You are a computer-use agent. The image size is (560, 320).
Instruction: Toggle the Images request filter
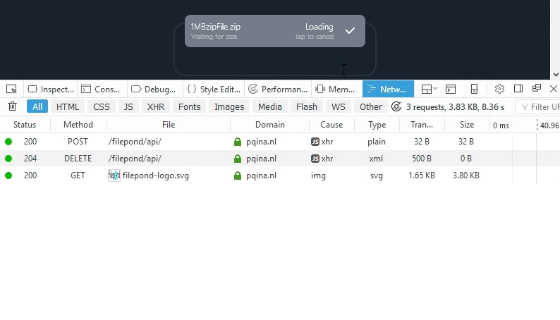(229, 106)
